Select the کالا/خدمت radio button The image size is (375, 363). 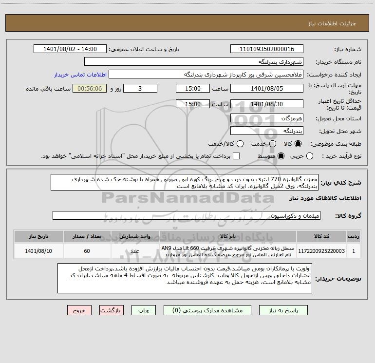pos(240,144)
